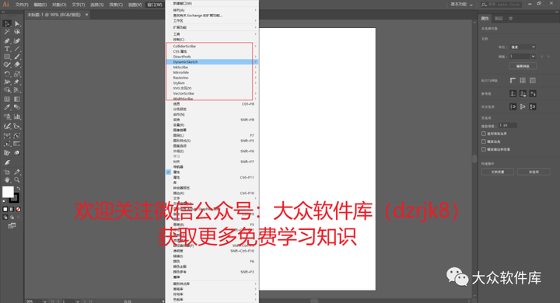Expand the DirectPrefs submenu

point(212,57)
